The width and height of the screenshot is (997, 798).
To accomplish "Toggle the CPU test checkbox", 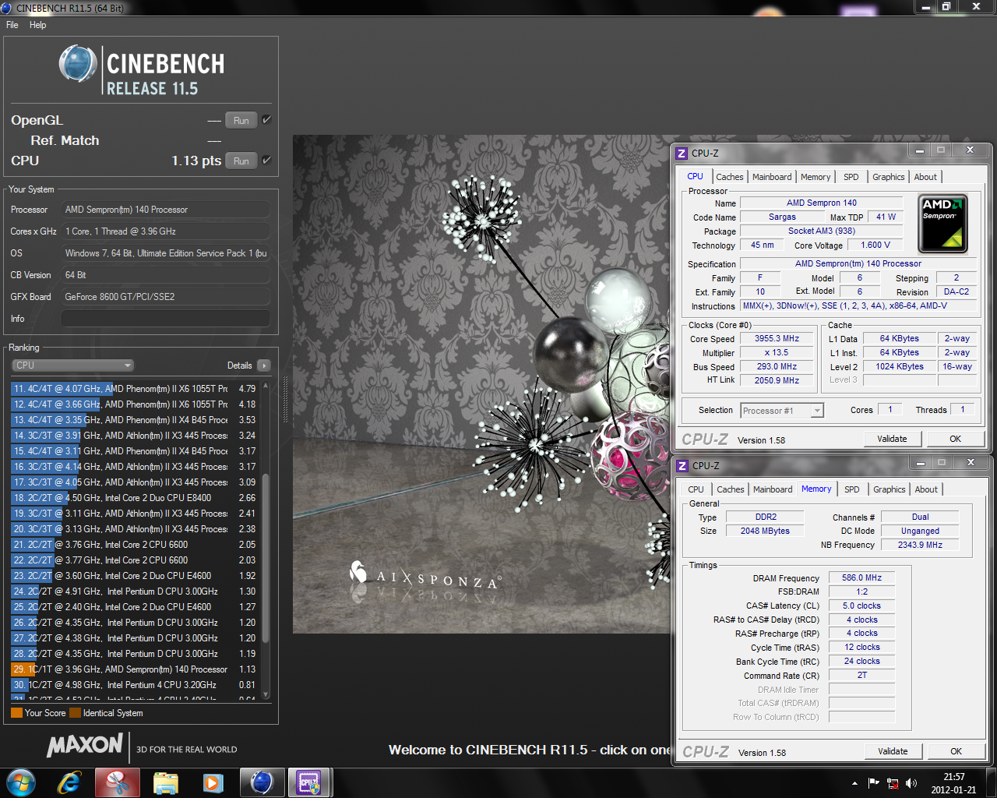I will [266, 161].
